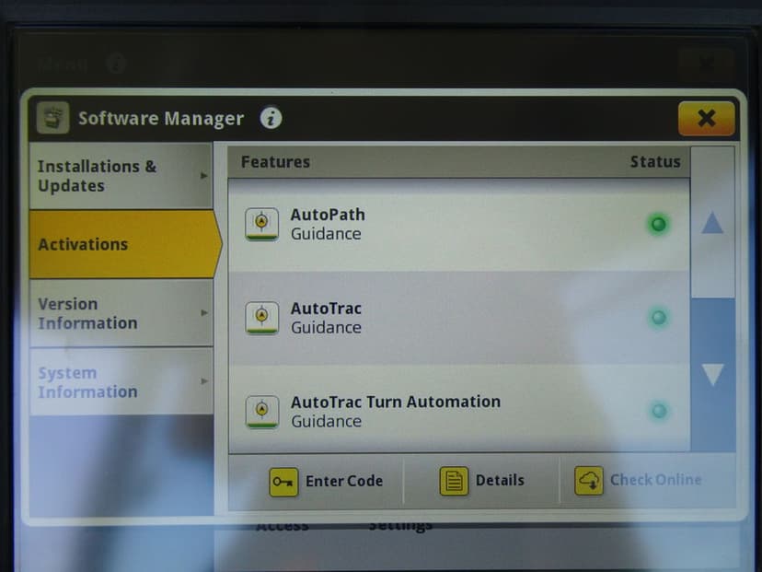Click the Enter Code key icon

(x=283, y=482)
